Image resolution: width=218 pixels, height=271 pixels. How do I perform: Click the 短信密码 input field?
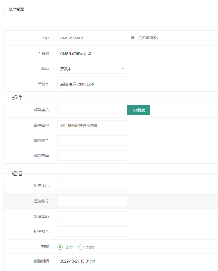92,216
